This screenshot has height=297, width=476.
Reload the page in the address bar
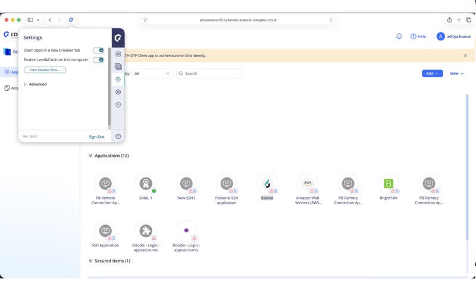[x=331, y=20]
